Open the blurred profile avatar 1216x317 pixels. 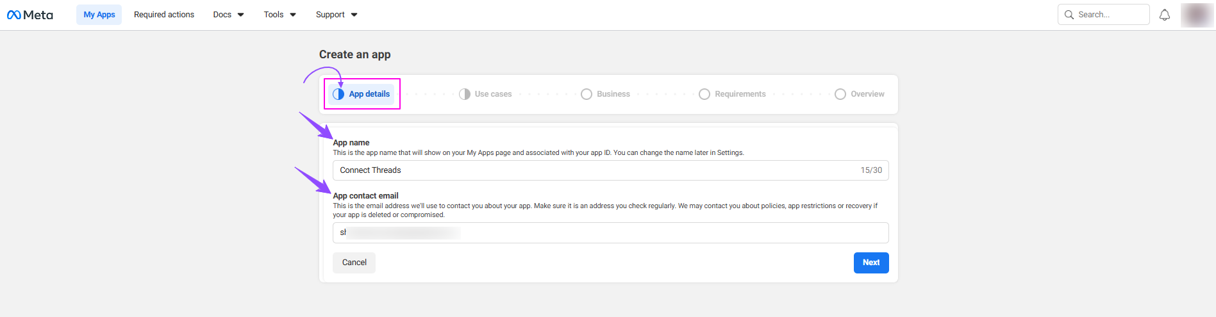pyautogui.click(x=1197, y=15)
